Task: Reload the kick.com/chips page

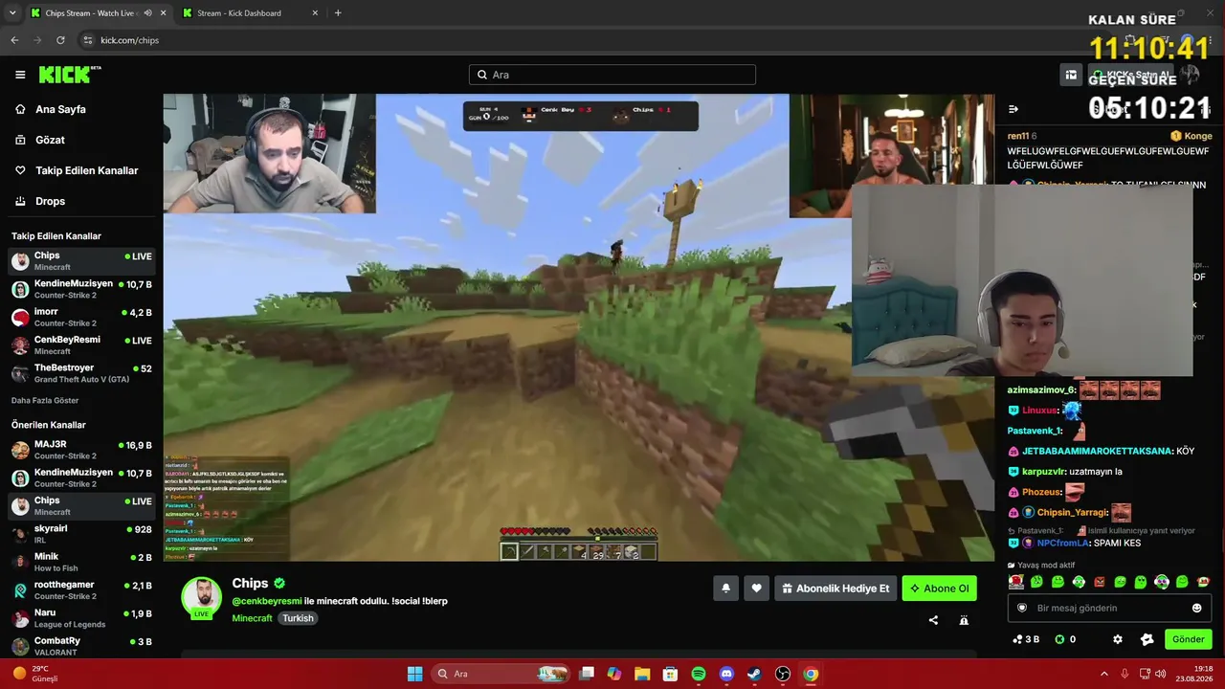Action: click(x=60, y=40)
